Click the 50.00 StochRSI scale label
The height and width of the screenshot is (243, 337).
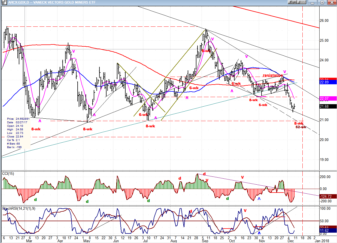[x=324, y=221]
